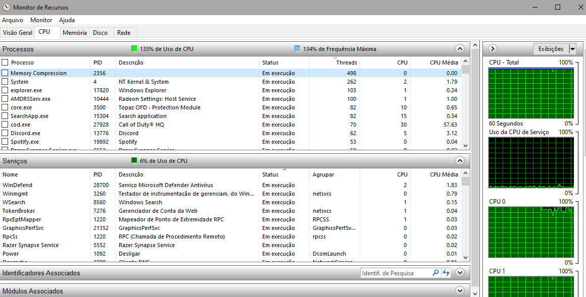
Task: Switch to the Visão Geral tab
Action: 18,32
